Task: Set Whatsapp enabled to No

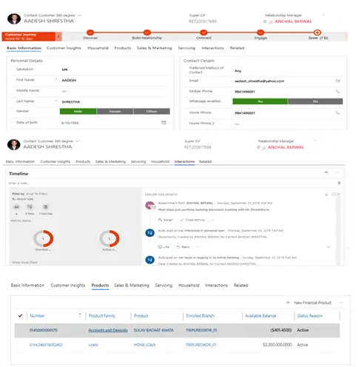Action: click(315, 101)
